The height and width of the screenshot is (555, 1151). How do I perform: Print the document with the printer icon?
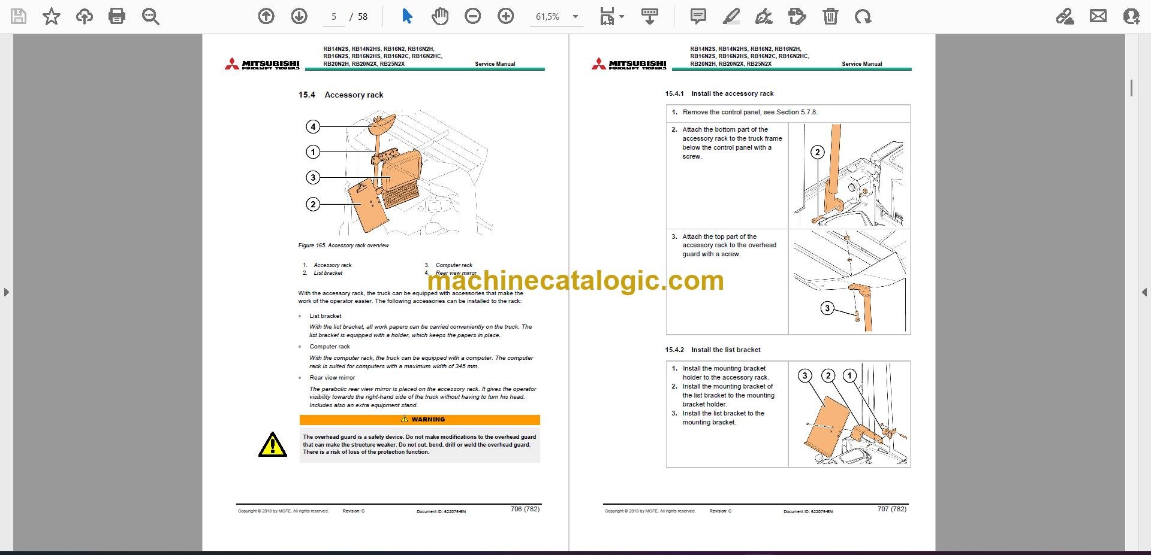tap(117, 16)
